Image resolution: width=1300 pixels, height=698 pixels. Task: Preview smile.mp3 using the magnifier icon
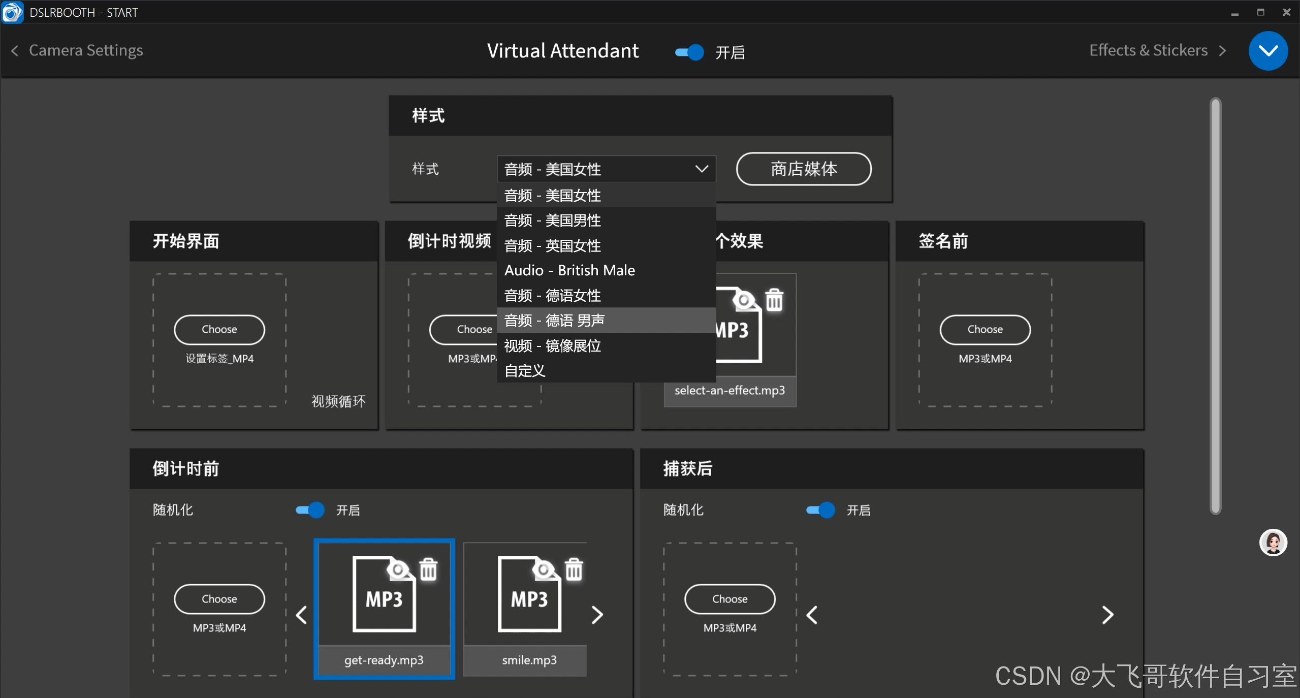coord(543,568)
